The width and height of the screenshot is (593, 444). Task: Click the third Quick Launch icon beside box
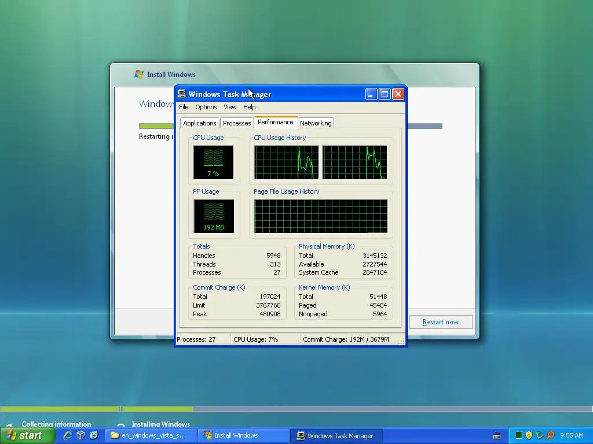(x=94, y=435)
